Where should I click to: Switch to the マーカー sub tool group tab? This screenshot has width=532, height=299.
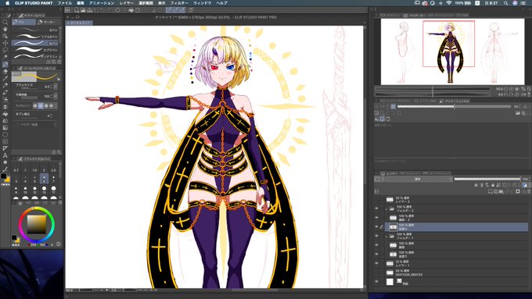(x=49, y=22)
